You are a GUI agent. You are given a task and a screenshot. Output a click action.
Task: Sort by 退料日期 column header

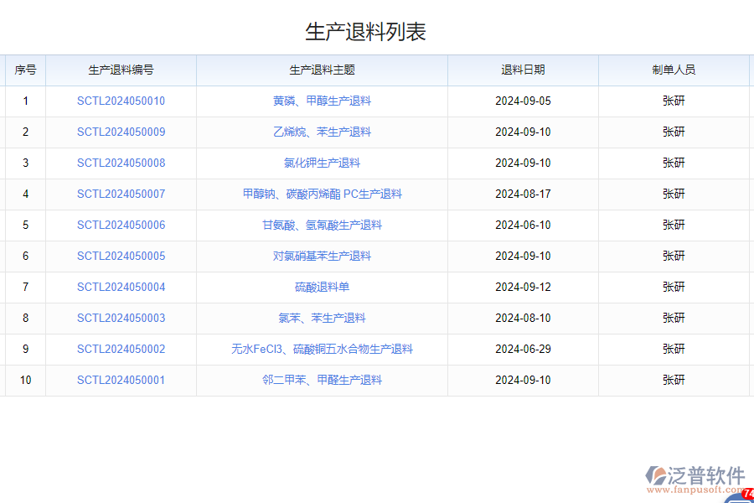point(522,70)
